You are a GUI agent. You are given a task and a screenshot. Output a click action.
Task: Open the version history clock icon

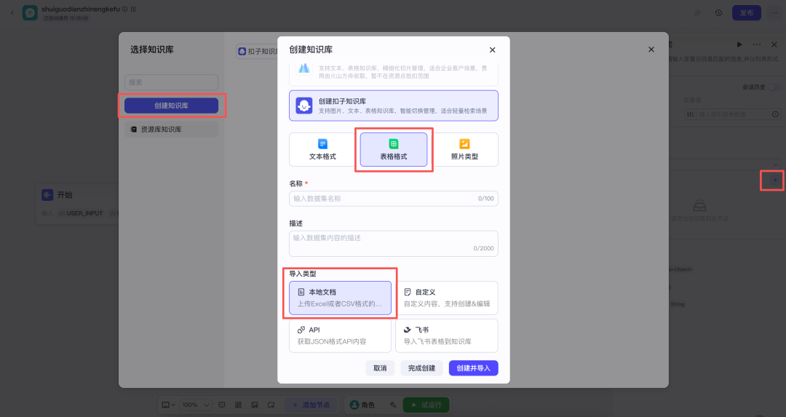(718, 12)
